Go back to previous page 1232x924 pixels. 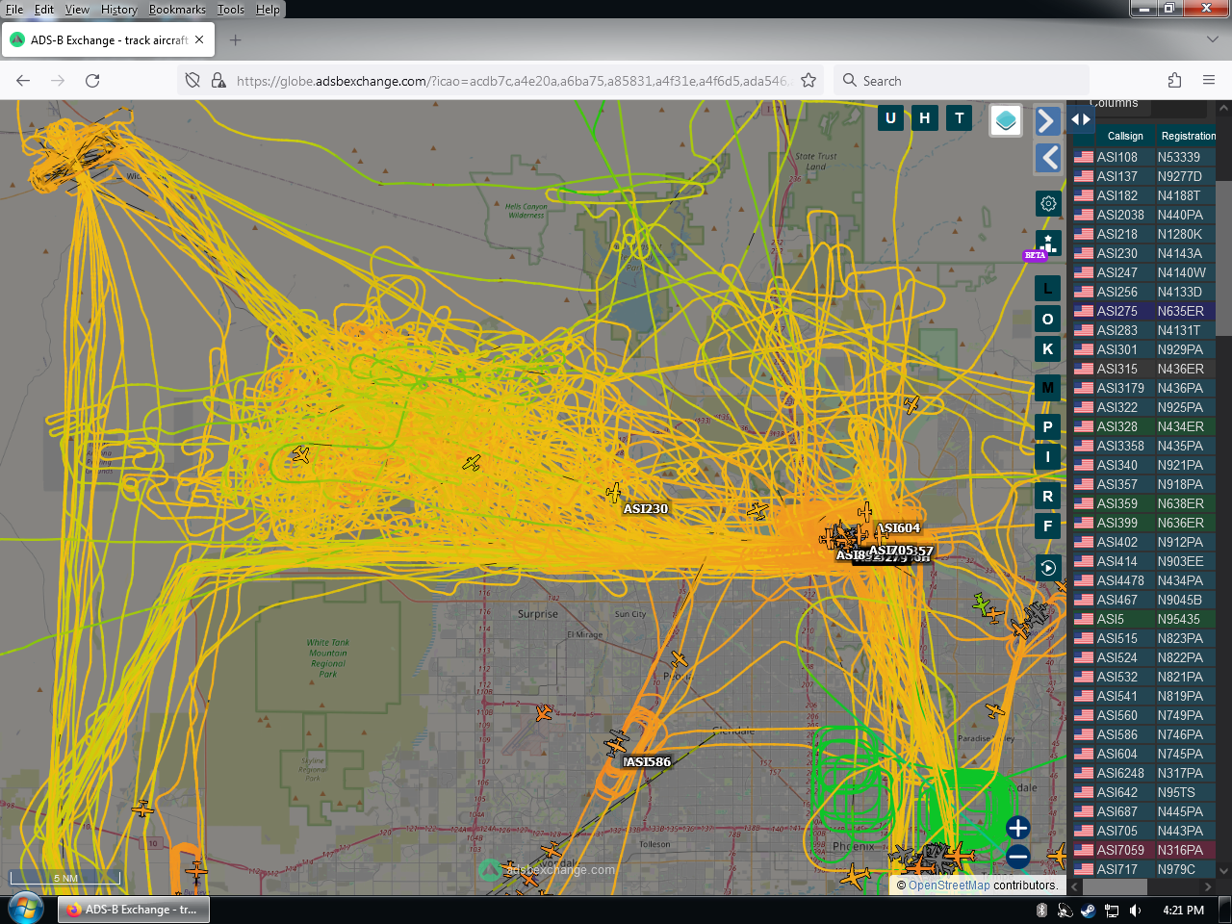point(23,81)
